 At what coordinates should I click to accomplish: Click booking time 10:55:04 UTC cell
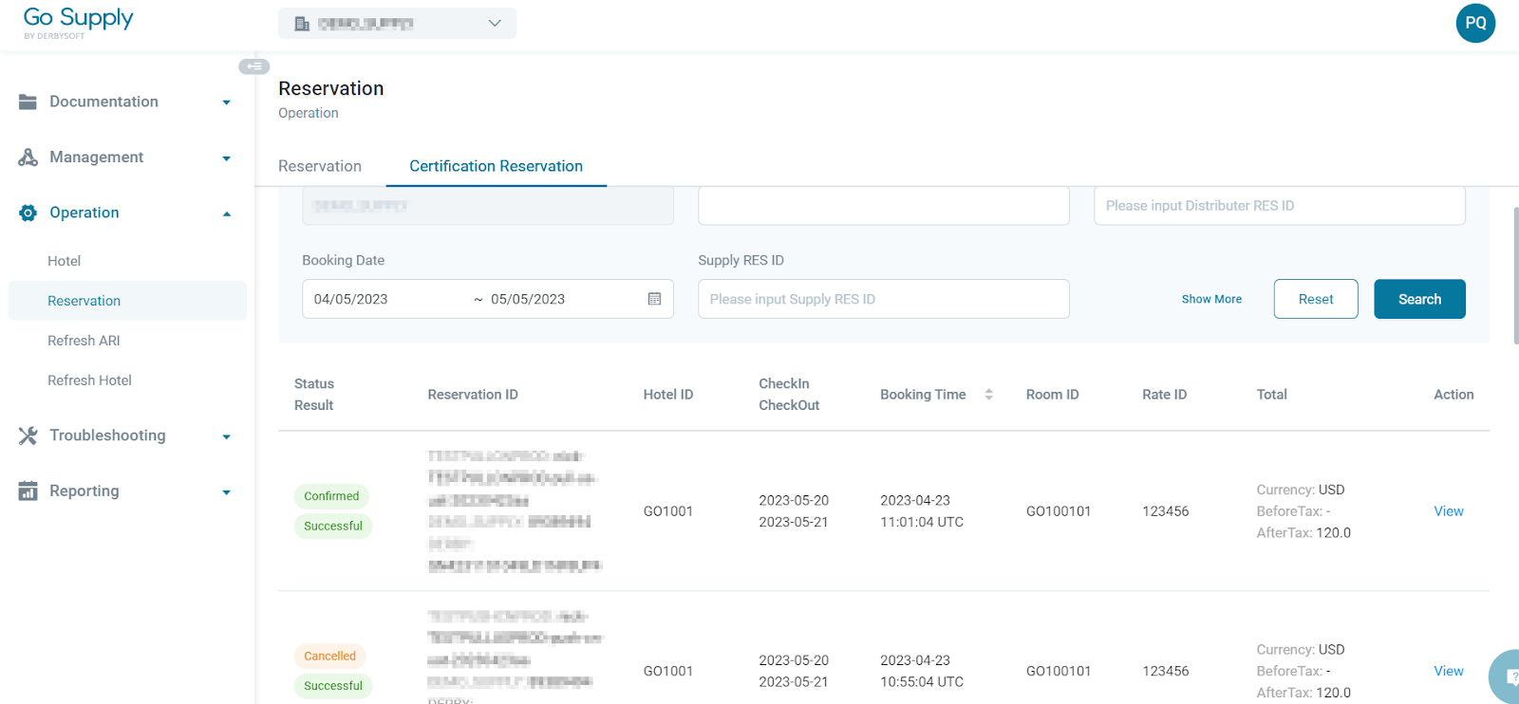[922, 671]
